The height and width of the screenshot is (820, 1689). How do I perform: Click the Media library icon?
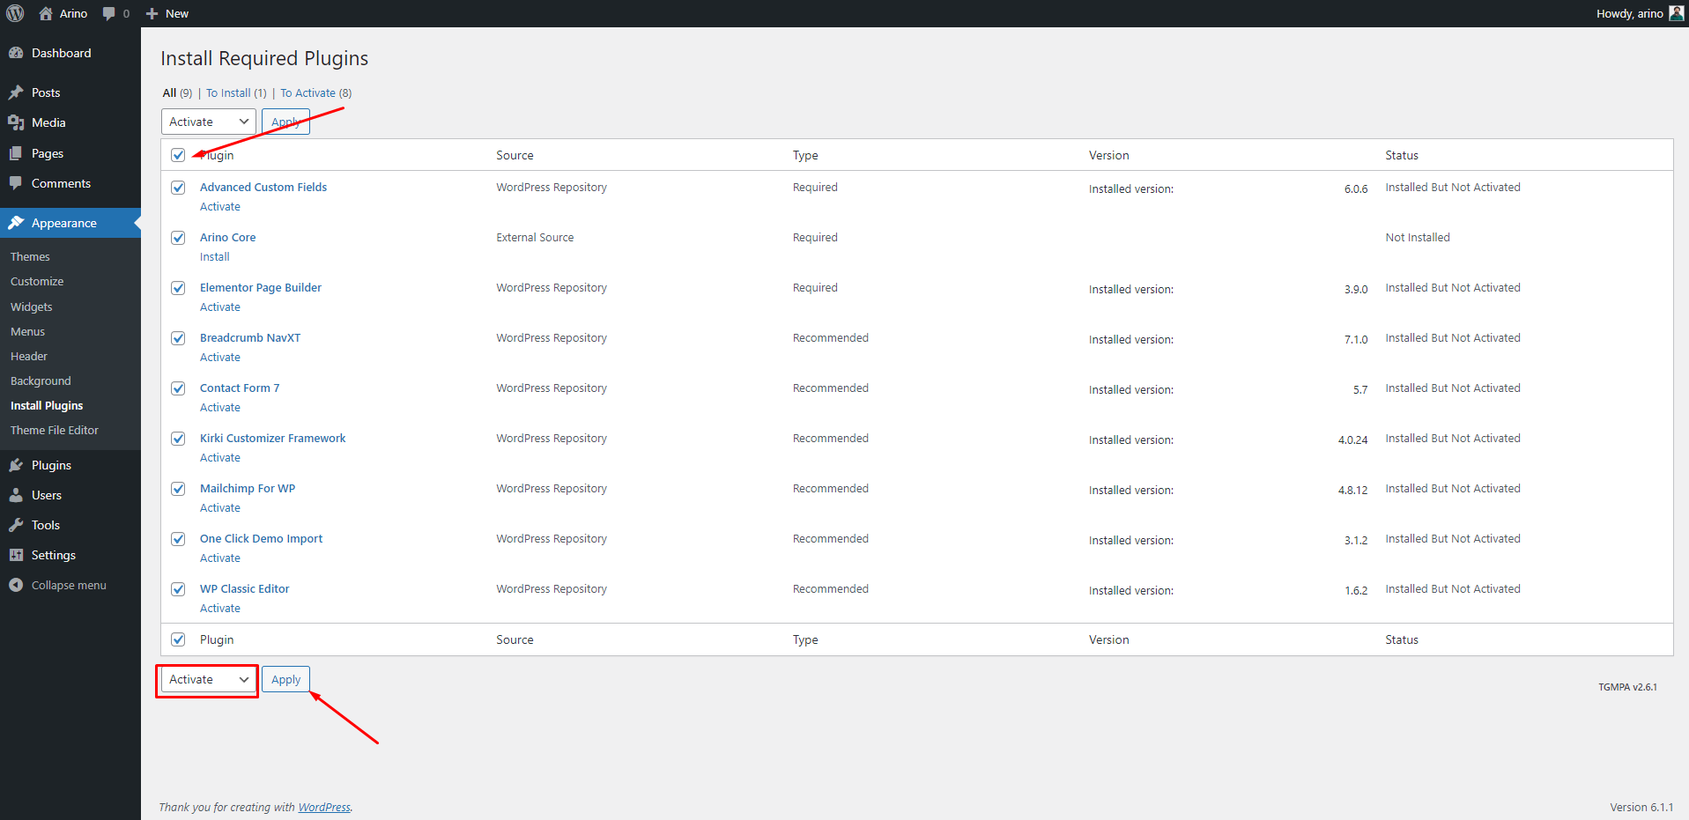tap(16, 122)
